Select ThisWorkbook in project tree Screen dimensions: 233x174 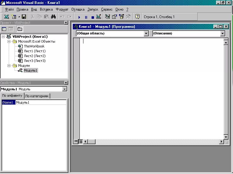[34, 46]
